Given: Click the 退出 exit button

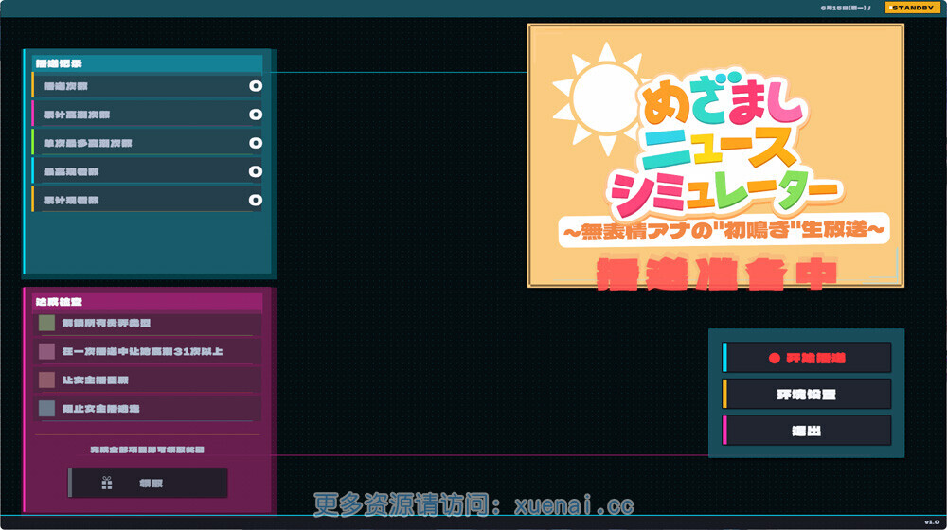Looking at the screenshot, I should tap(807, 431).
